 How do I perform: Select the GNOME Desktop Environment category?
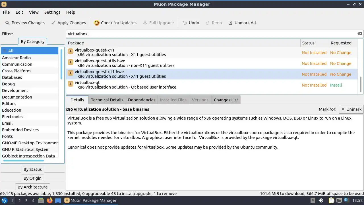pos(30,143)
